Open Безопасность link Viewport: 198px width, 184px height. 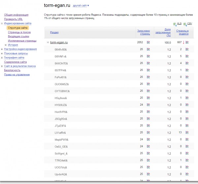pyautogui.click(x=12, y=70)
